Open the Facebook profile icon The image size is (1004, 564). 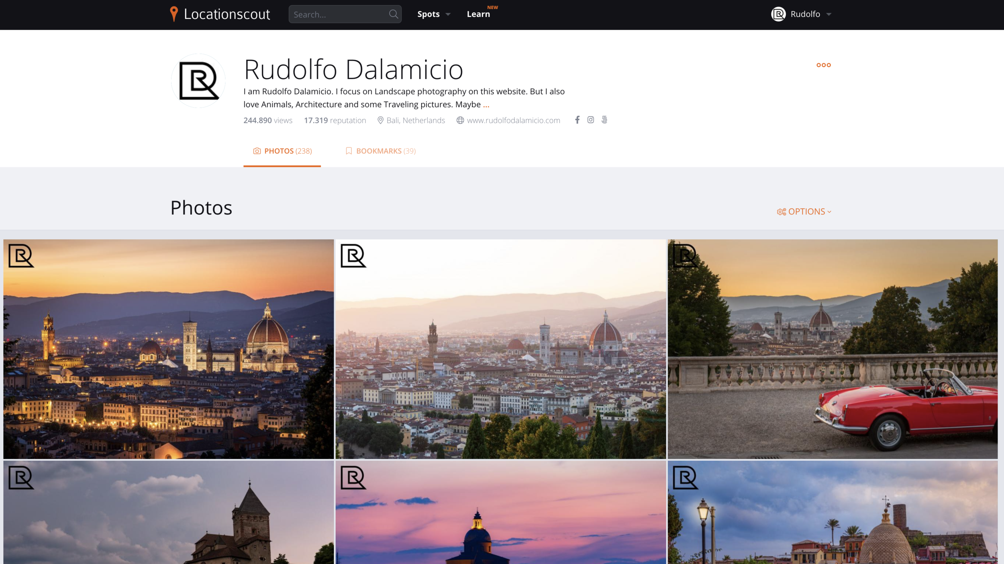pyautogui.click(x=577, y=120)
